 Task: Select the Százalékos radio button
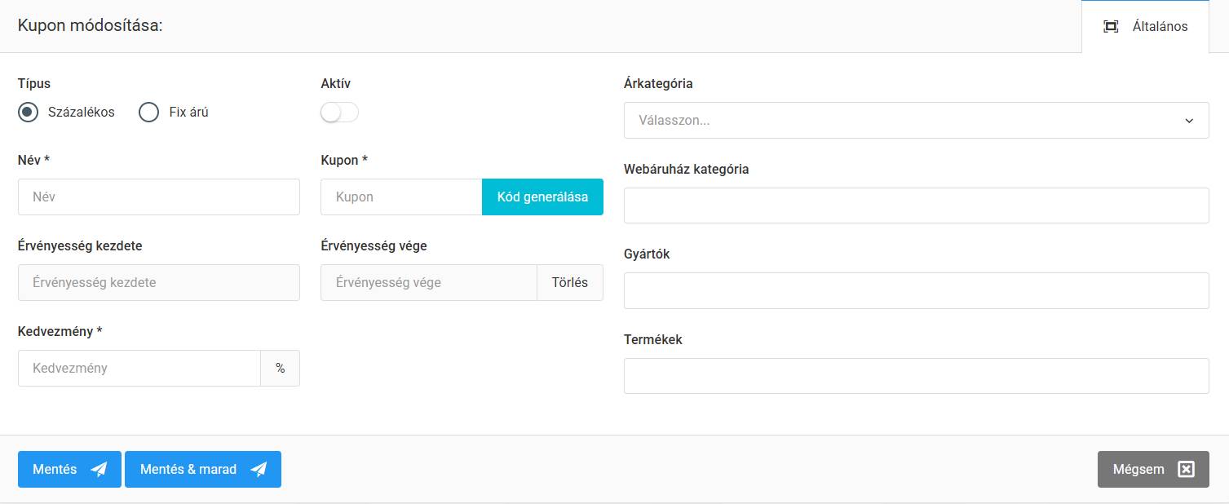pos(29,113)
